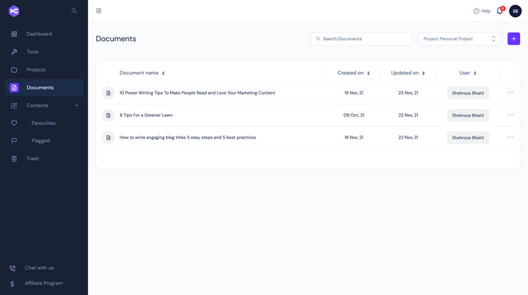Open the Tools menu item
The image size is (528, 295).
point(44,52)
